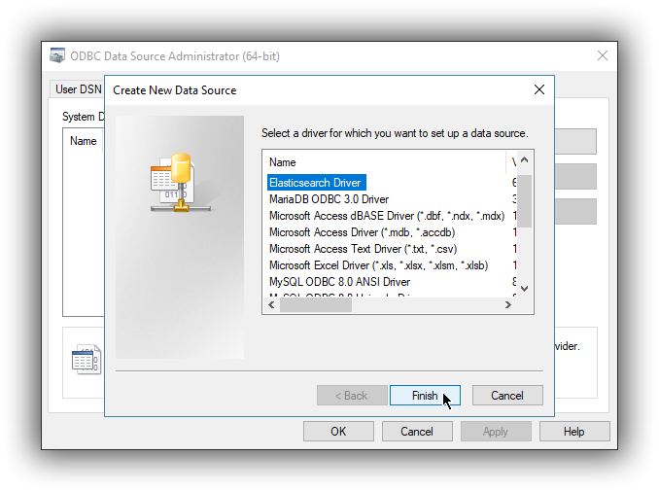Select MySQL ODBC 8.0 ANSI Driver
Viewport: 659px width, 491px height.
pos(339,282)
